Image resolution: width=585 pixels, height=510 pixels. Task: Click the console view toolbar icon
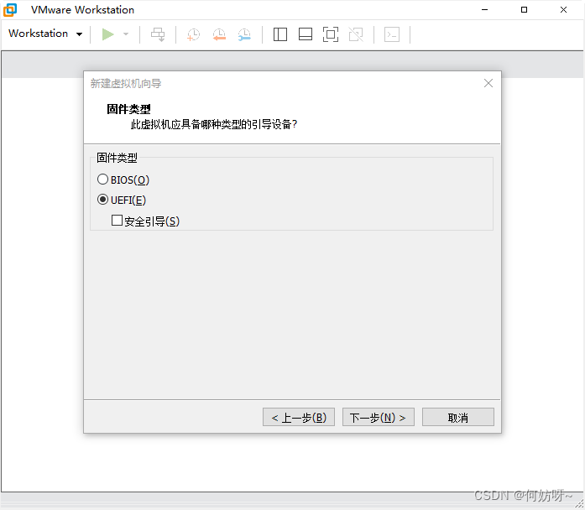(392, 34)
